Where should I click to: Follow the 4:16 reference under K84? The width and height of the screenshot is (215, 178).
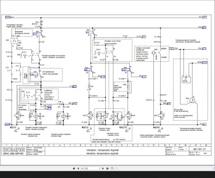point(37,34)
